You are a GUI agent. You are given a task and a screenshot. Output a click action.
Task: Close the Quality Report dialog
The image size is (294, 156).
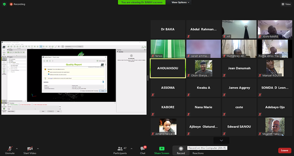coord(103,91)
